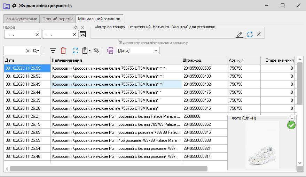Switch to the Повний перелік tab
This screenshot has width=306, height=177.
pos(57,19)
